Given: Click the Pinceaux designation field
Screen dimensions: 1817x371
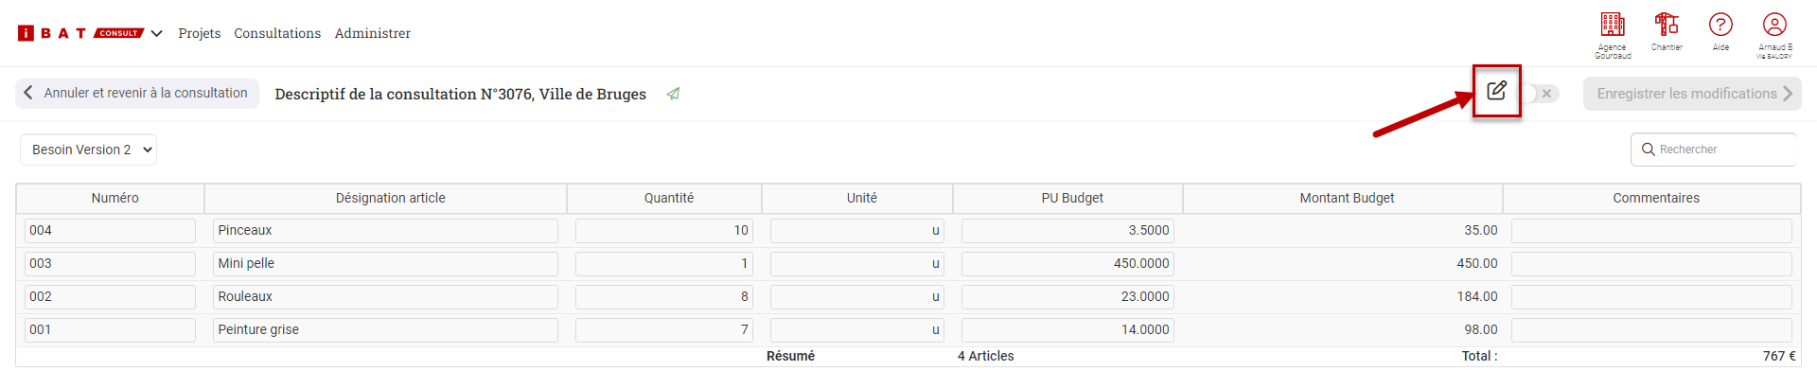Looking at the screenshot, I should click(385, 230).
